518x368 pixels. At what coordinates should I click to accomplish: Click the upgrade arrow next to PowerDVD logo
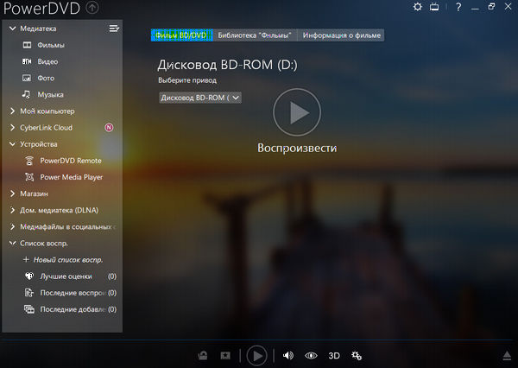[92, 9]
